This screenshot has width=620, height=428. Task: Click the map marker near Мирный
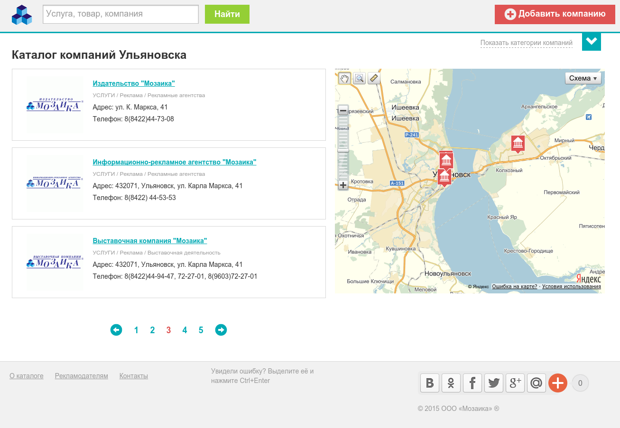click(518, 143)
